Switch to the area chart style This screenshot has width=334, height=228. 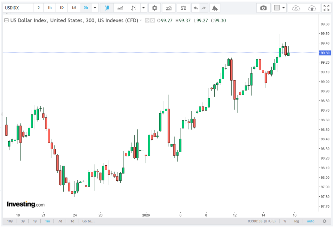(x=120, y=8)
